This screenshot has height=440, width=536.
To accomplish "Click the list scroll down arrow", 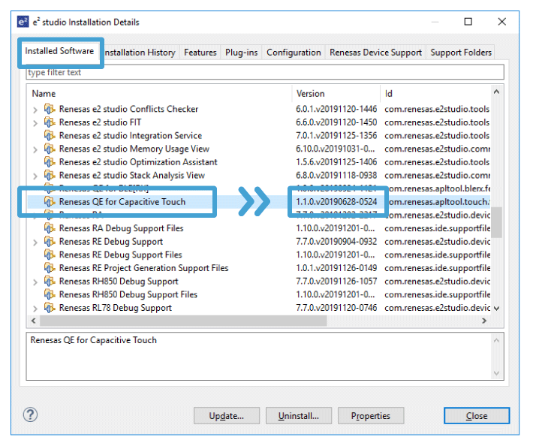I will (x=497, y=309).
